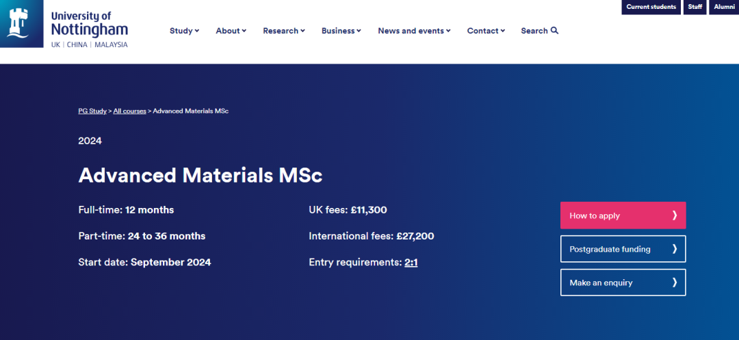
Task: Open the Staff tab
Action: coord(695,7)
